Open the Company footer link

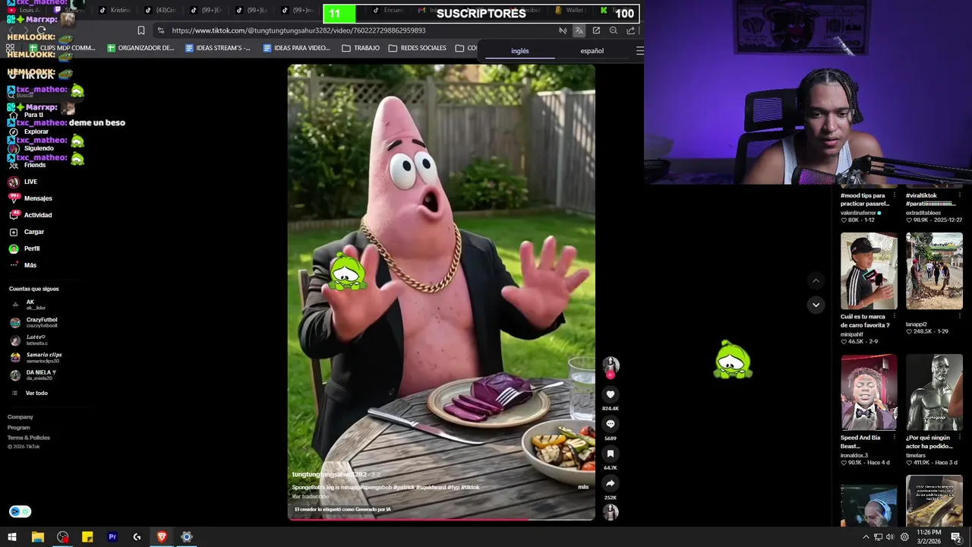coord(21,417)
